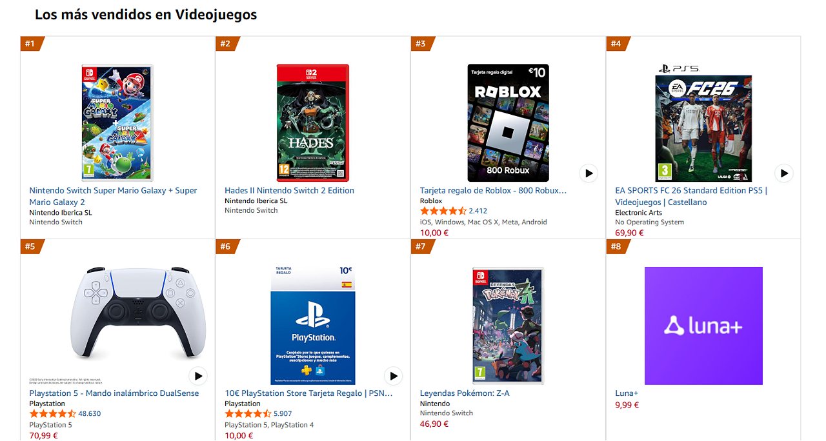View 48.630 ratings for DualSense controller
Image resolution: width=826 pixels, height=441 pixels.
tap(89, 414)
